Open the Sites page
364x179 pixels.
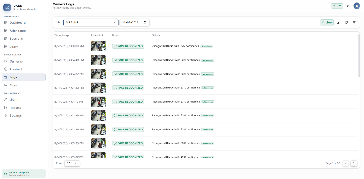click(24, 85)
